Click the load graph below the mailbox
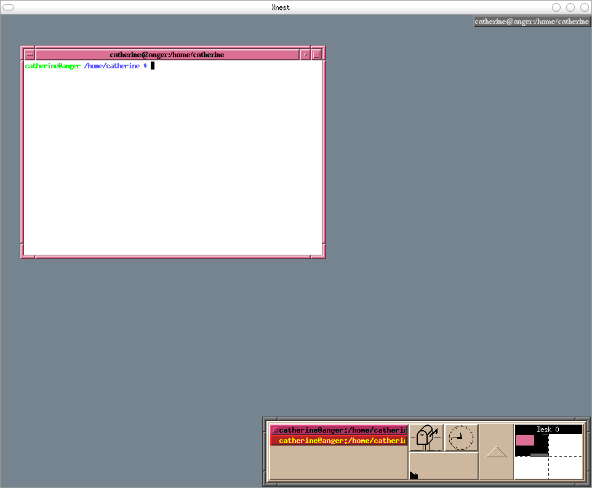This screenshot has width=592, height=488. (444, 466)
